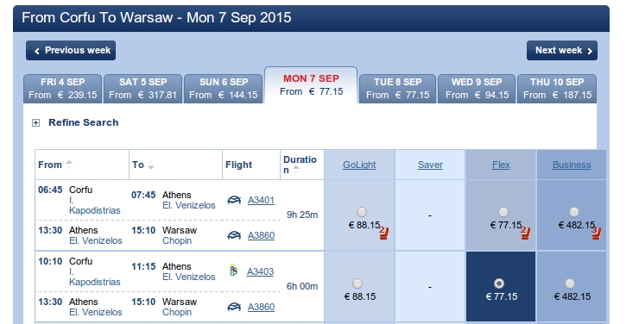
Task: Open the Saver fare column link
Action: click(430, 165)
